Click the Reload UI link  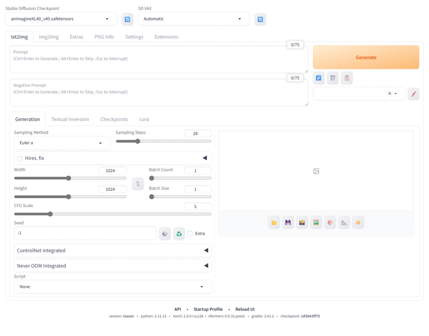(245, 309)
